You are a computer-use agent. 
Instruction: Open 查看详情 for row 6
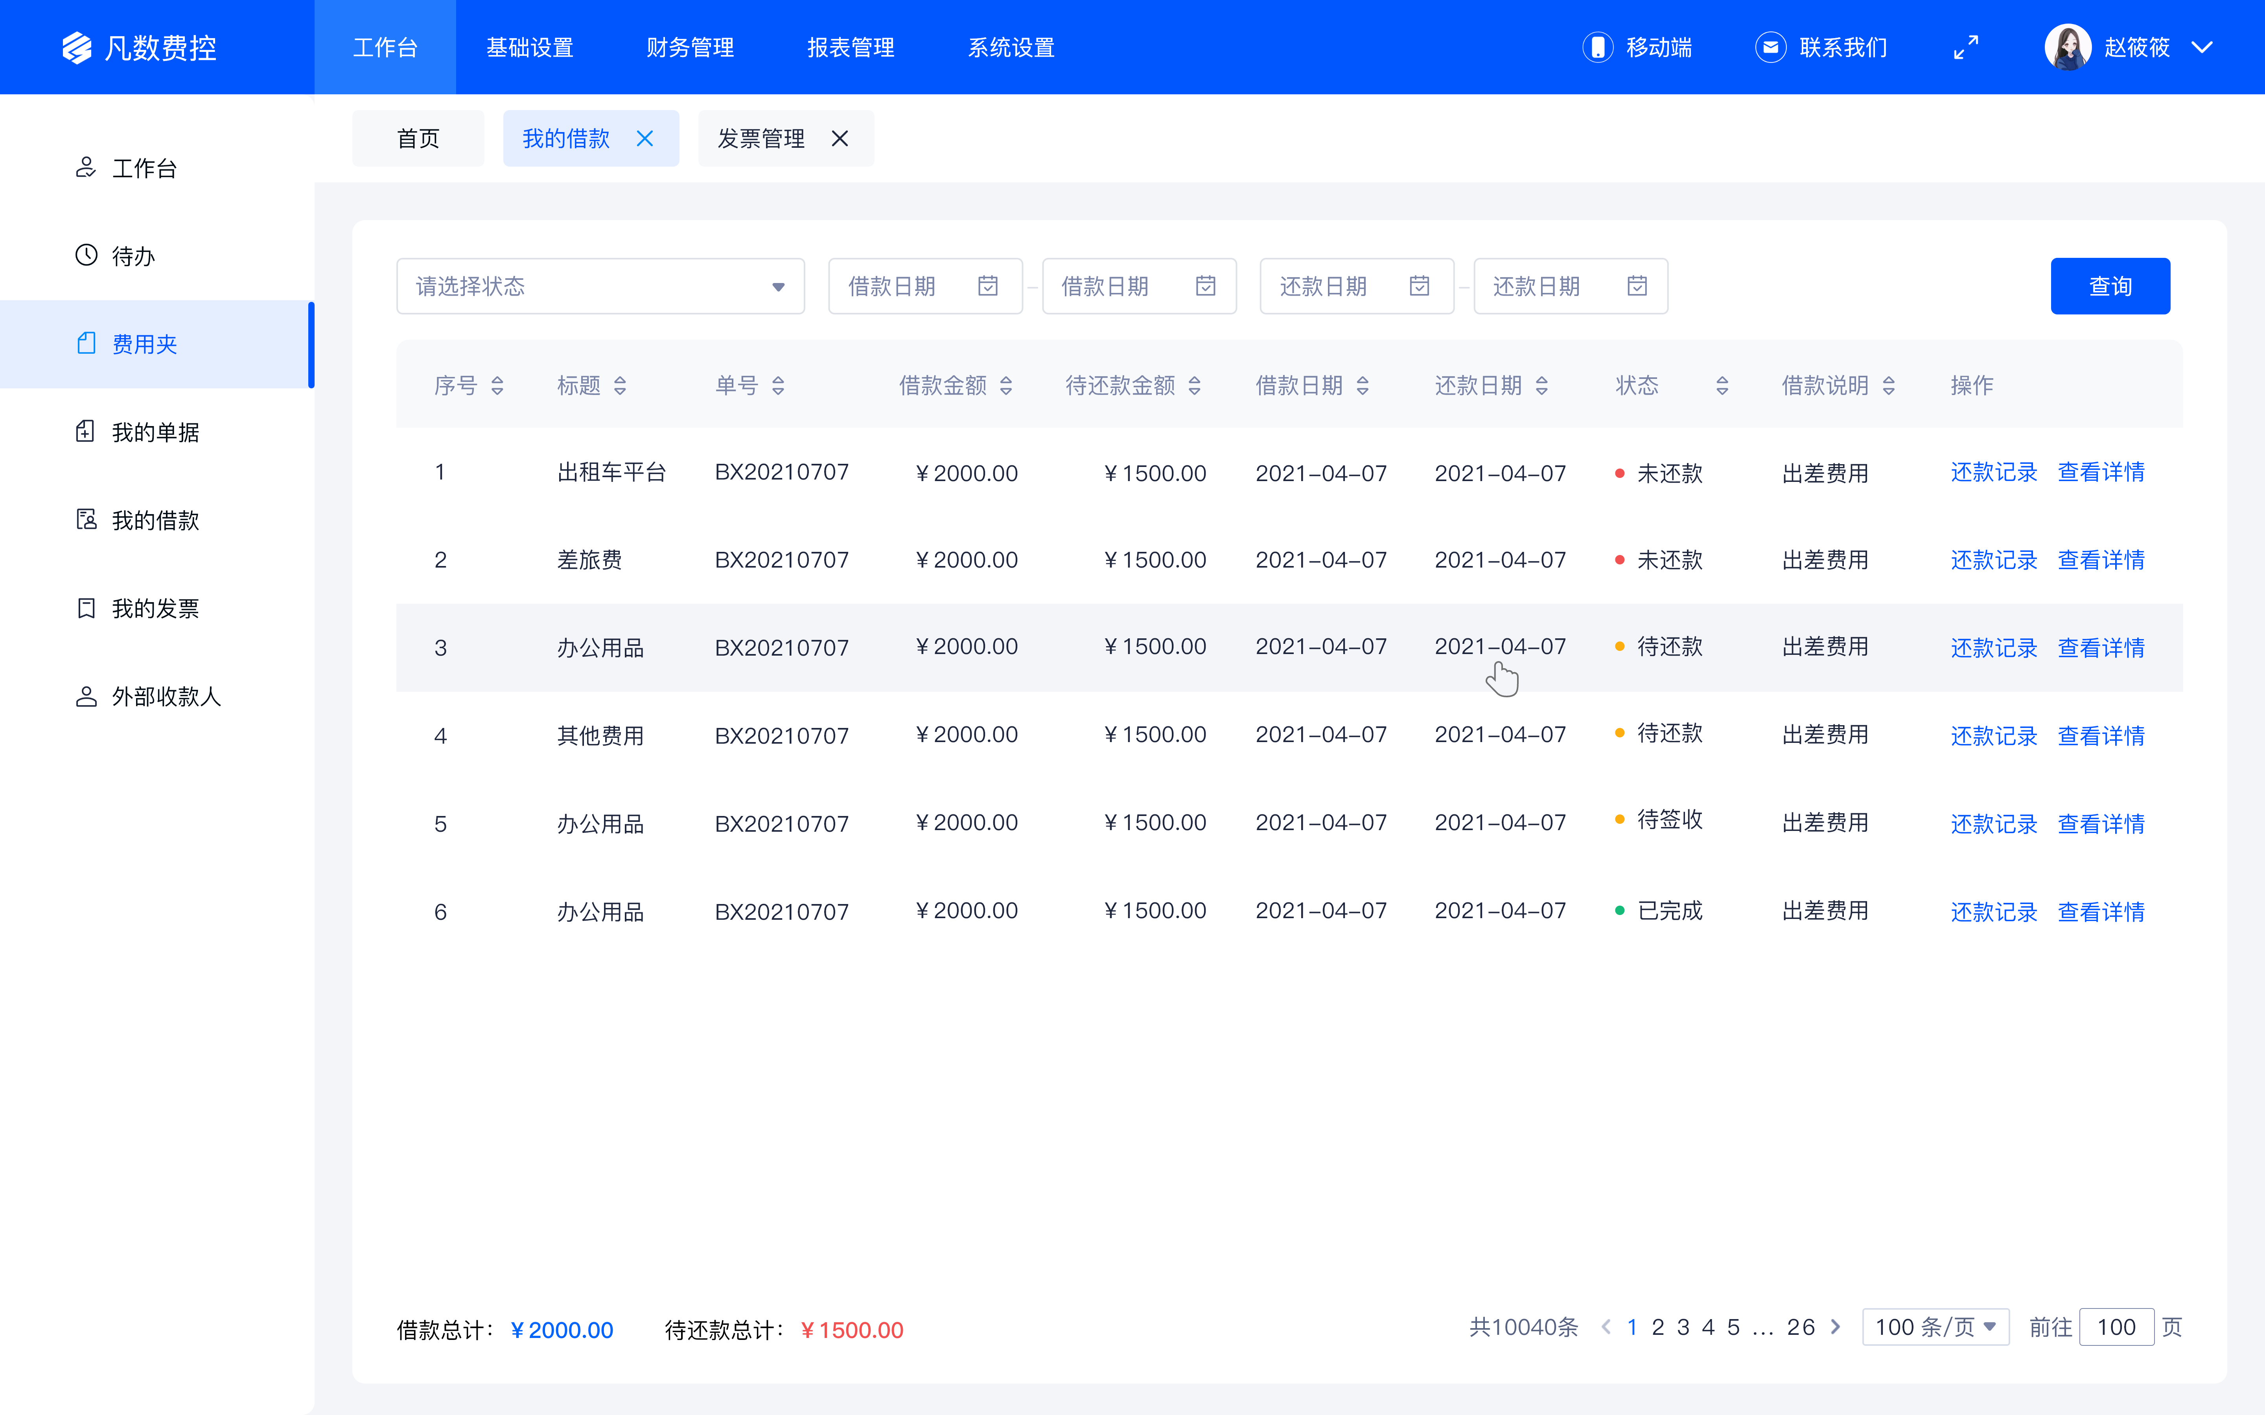click(x=2101, y=912)
